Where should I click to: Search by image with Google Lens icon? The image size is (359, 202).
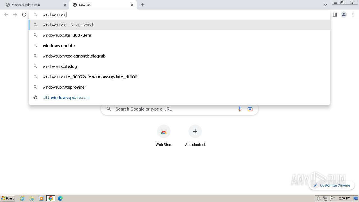pyautogui.click(x=250, y=109)
